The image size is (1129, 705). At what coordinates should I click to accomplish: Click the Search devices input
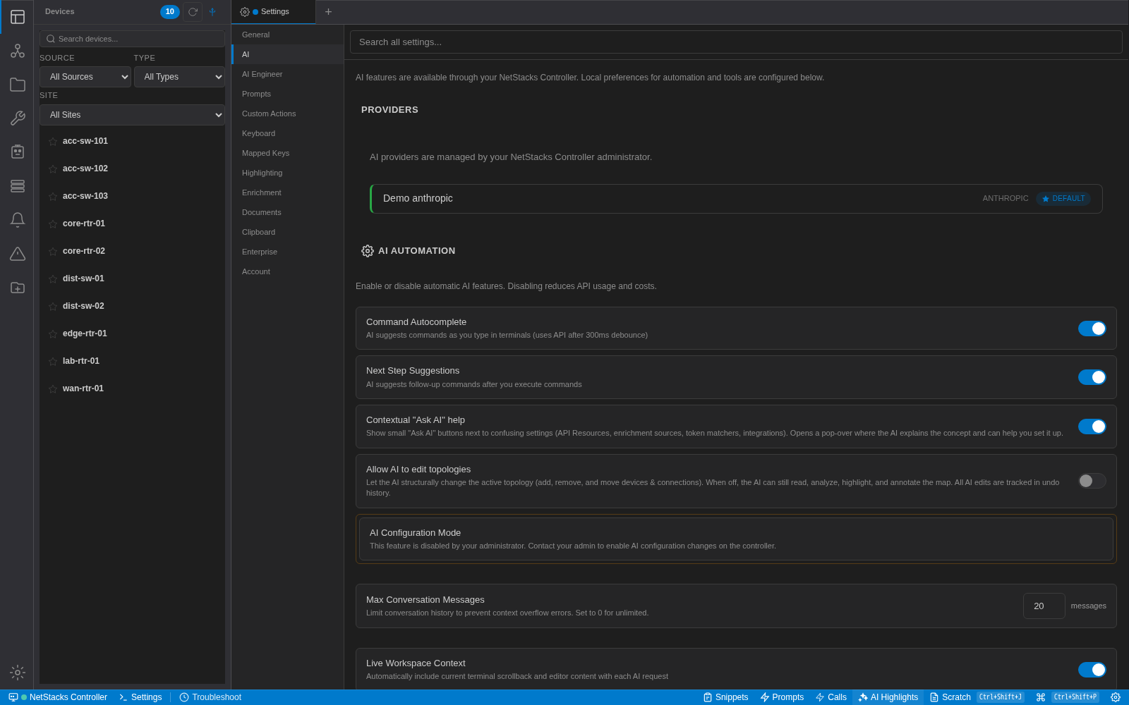click(132, 39)
